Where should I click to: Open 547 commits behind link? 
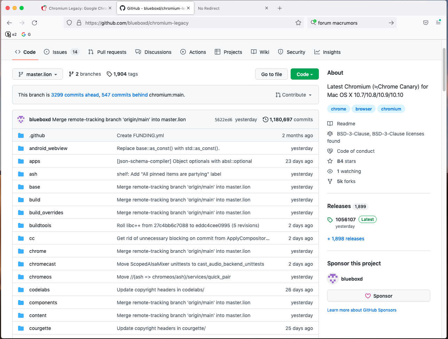(x=125, y=95)
